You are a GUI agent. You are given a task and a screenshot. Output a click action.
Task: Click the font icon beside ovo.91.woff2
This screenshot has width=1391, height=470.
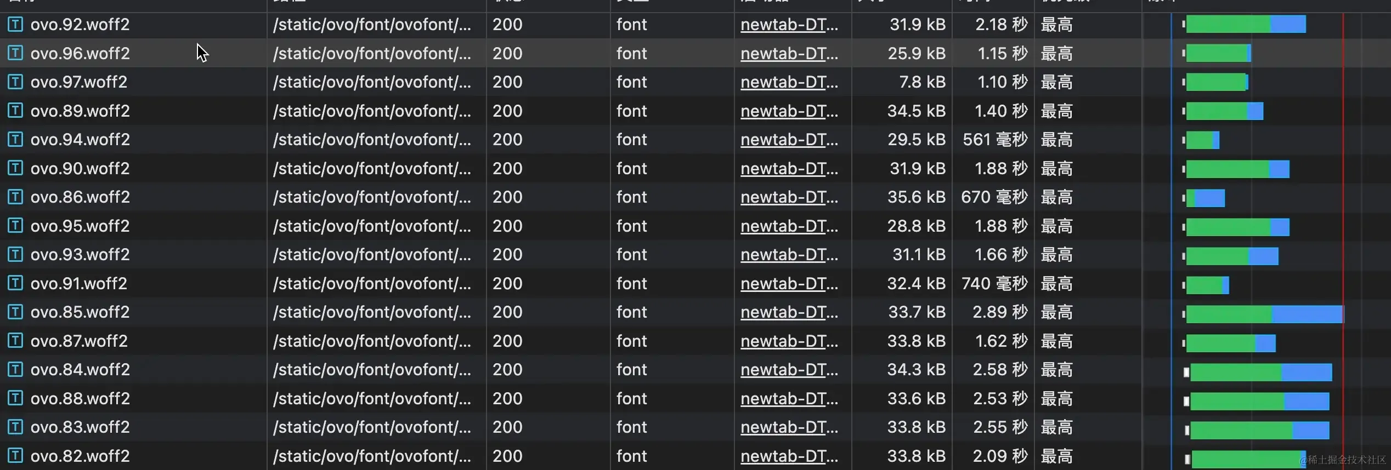[15, 283]
